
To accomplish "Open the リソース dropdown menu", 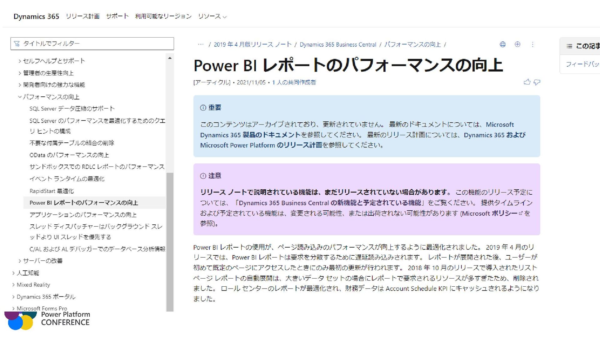I will (212, 16).
